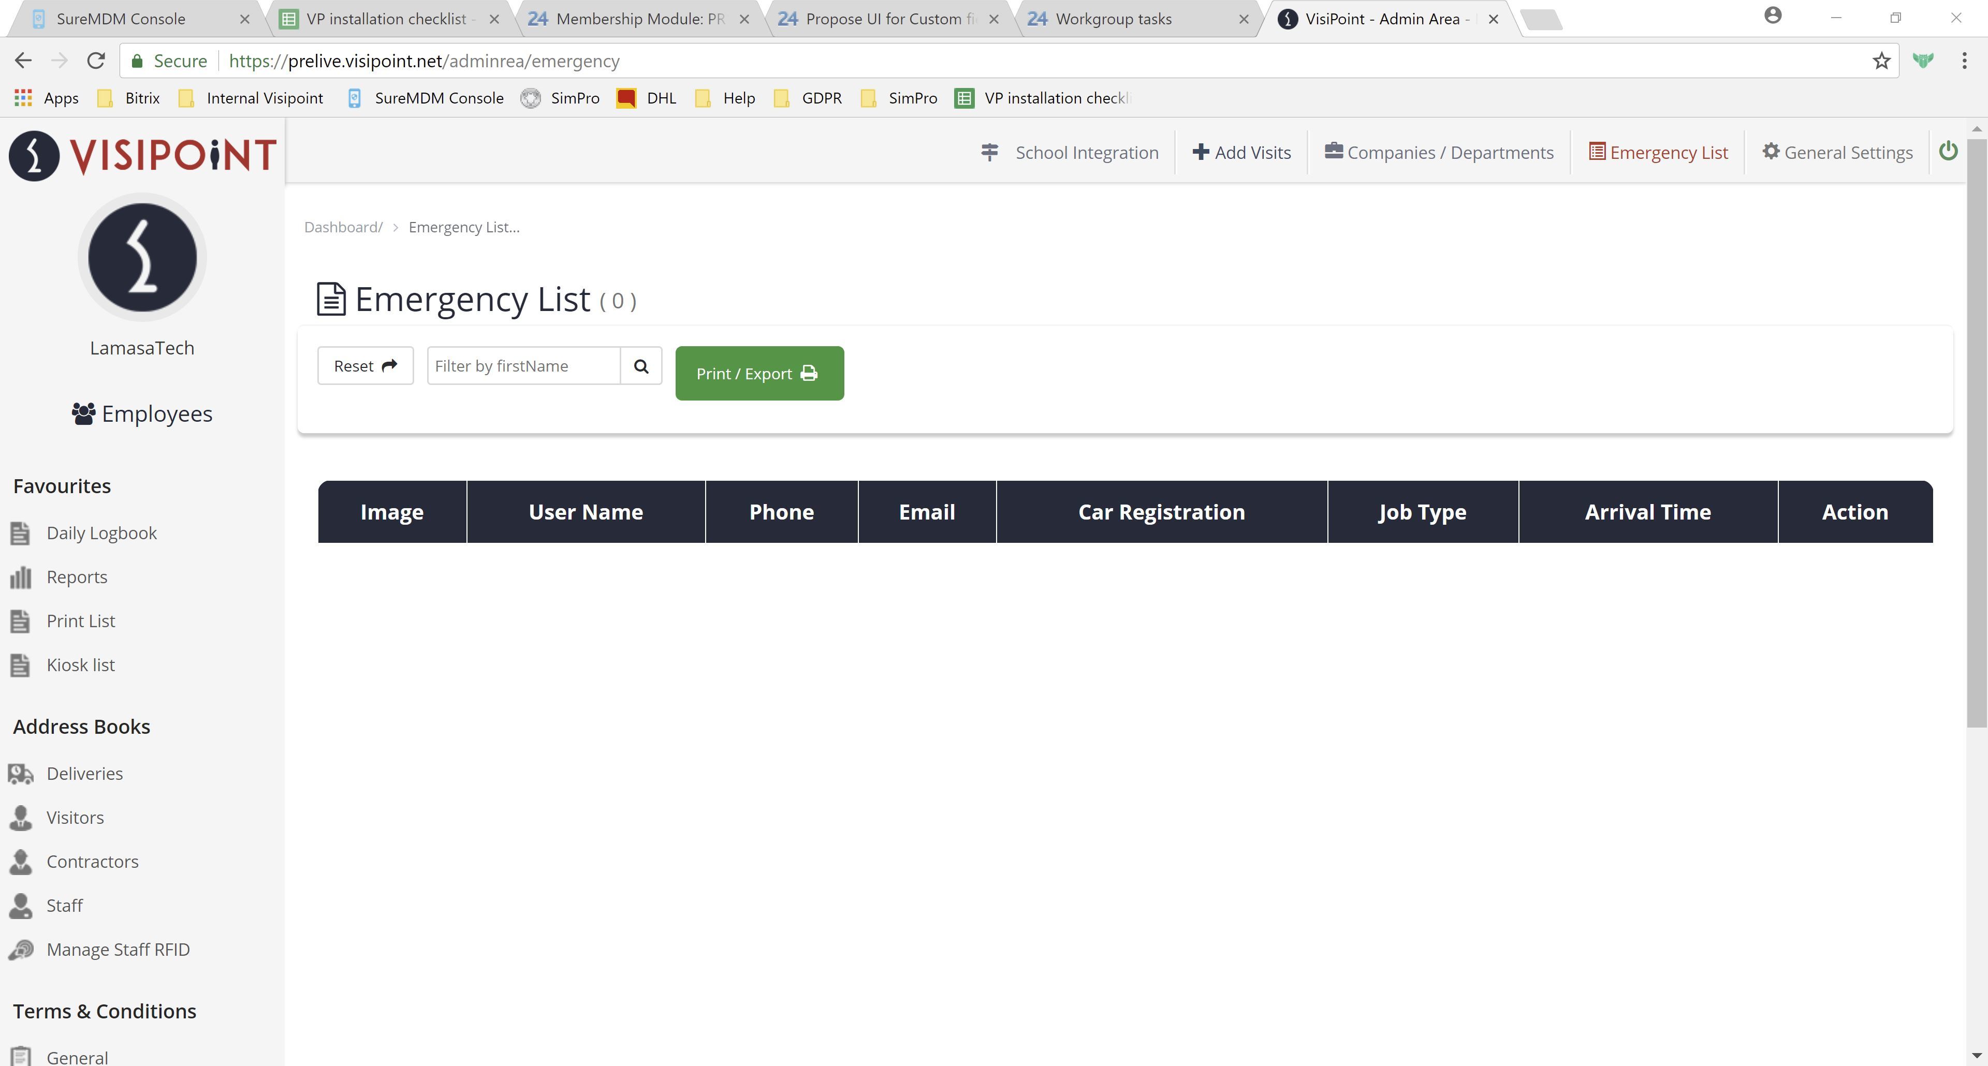Open GDPR bookmark folder
This screenshot has width=1988, height=1066.
coord(807,98)
